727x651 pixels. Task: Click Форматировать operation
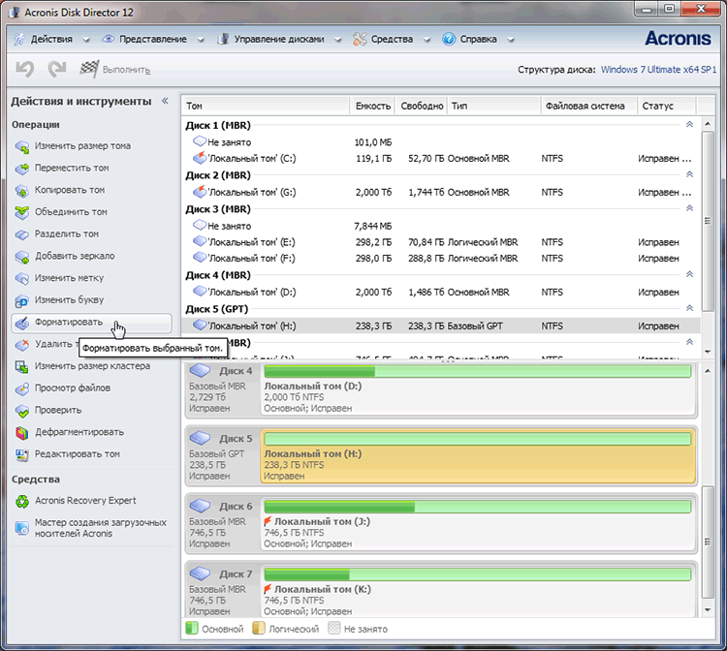(91, 323)
